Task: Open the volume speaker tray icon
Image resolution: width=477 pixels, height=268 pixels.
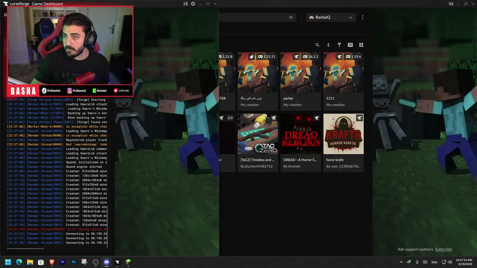Action: click(x=450, y=262)
